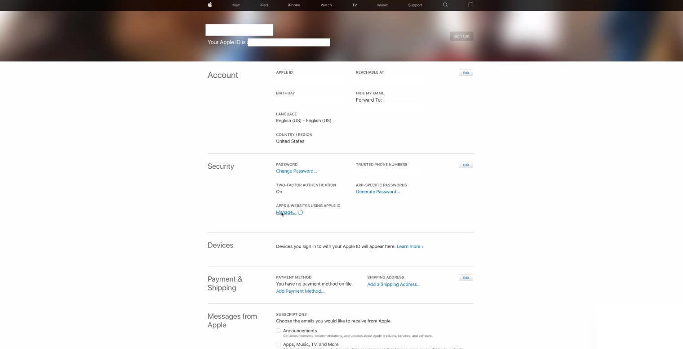The width and height of the screenshot is (683, 349).
Task: Select the Hide My Email label
Action: [x=370, y=93]
